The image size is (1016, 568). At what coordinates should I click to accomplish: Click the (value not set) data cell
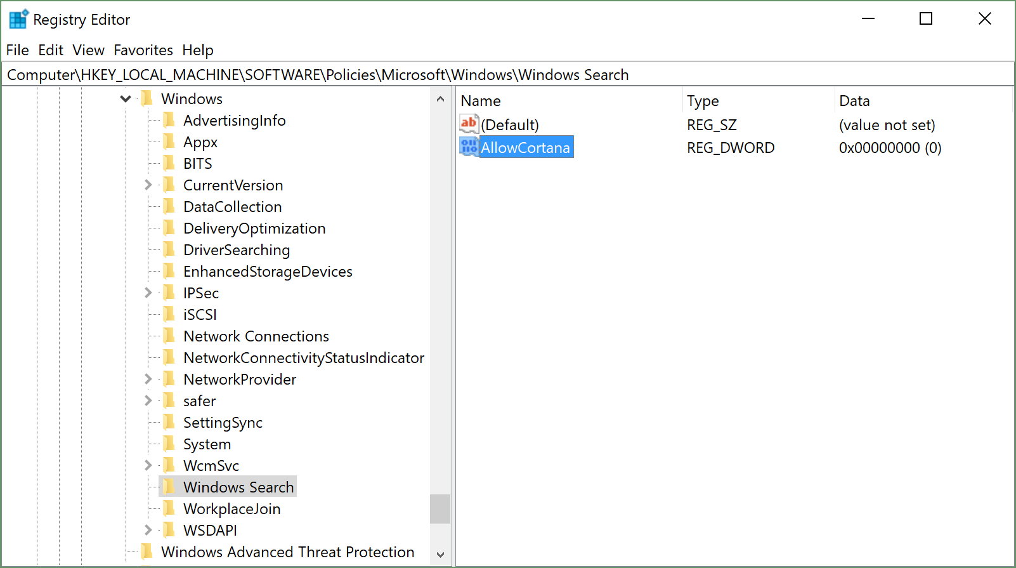(887, 125)
